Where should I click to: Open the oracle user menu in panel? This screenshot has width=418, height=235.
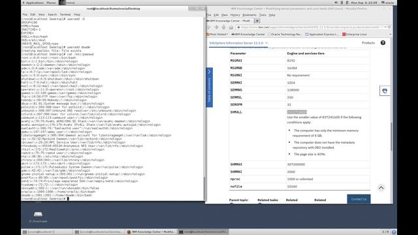(388, 3)
